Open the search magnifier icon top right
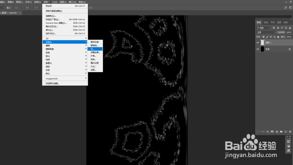Image resolution: width=293 pixels, height=165 pixels. [285, 8]
